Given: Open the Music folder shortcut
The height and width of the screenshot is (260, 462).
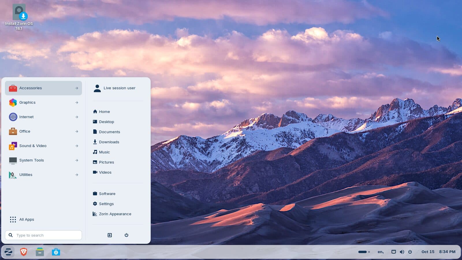Looking at the screenshot, I should coord(118,152).
